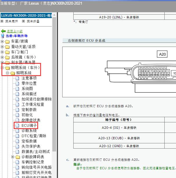Expand the 诊断故障码表 tree node
Image resolution: width=176 pixels, height=178 pixels.
[x=13, y=157]
